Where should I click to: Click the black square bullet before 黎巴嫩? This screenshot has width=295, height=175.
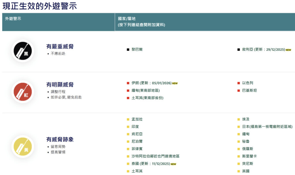128,50
